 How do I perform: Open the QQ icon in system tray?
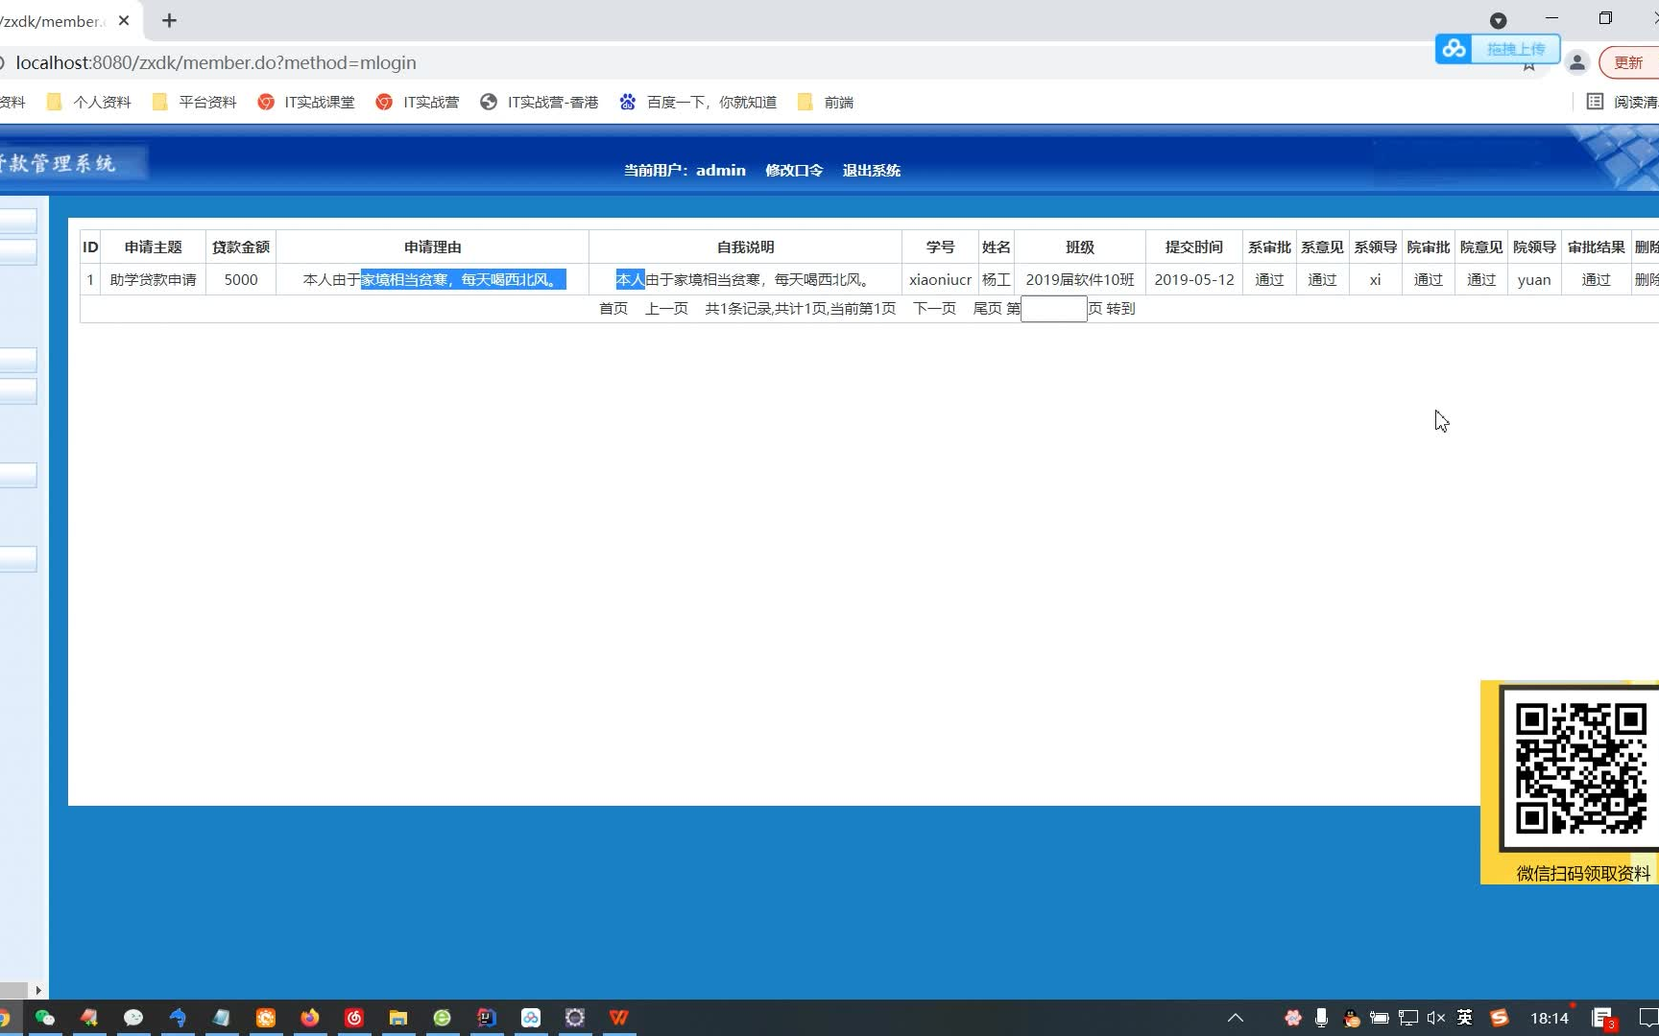click(x=1352, y=1018)
